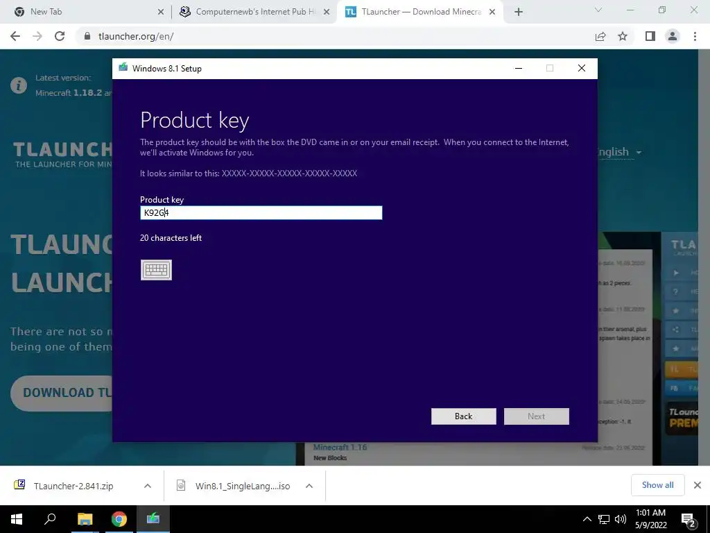Open a new browser tab
The height and width of the screenshot is (533, 710).
tap(519, 12)
